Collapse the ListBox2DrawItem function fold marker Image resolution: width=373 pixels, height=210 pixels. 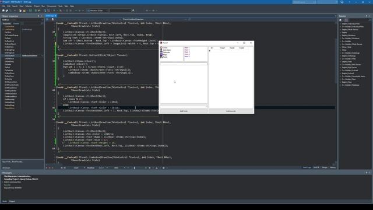(x=57, y=87)
